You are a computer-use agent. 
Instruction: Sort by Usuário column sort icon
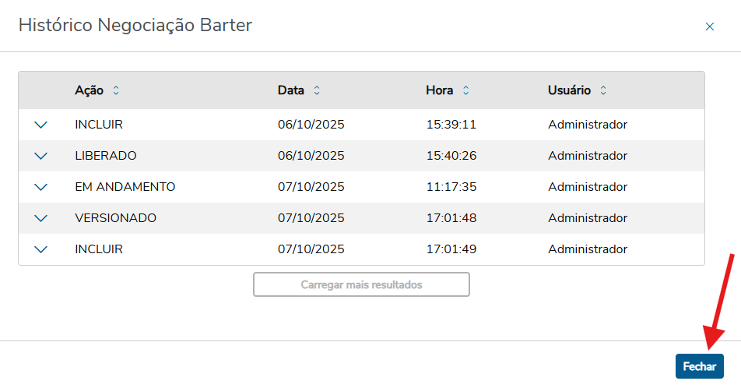pyautogui.click(x=603, y=90)
